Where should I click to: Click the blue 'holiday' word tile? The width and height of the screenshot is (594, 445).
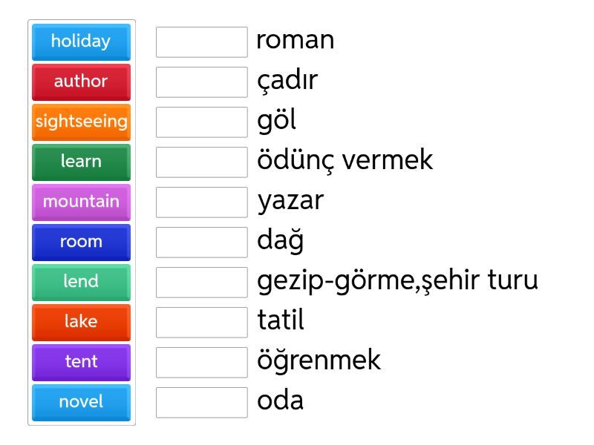click(x=81, y=42)
